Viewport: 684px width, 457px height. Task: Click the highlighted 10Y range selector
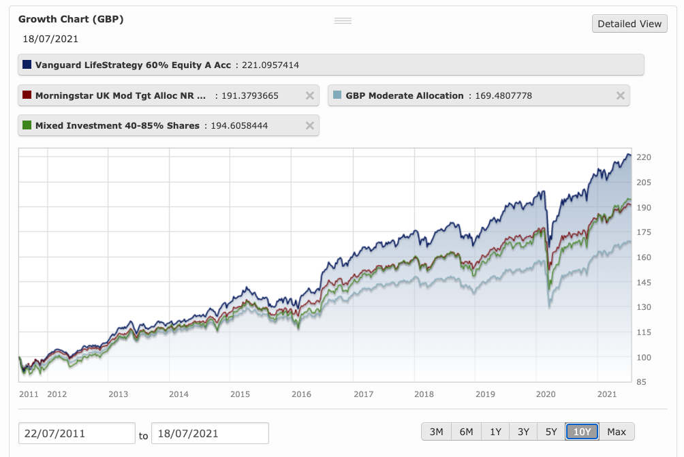(582, 431)
